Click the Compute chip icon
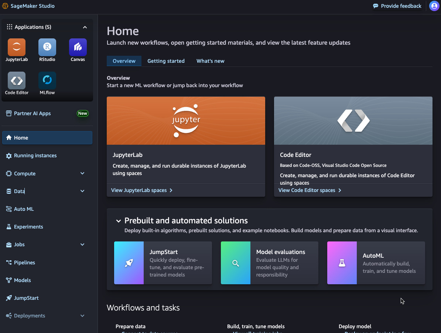Screen dimensions: 441x333 9,174
